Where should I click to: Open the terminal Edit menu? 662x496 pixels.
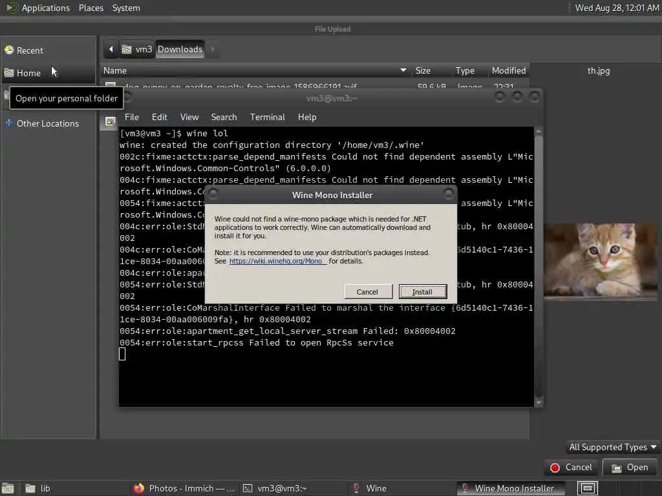click(160, 118)
